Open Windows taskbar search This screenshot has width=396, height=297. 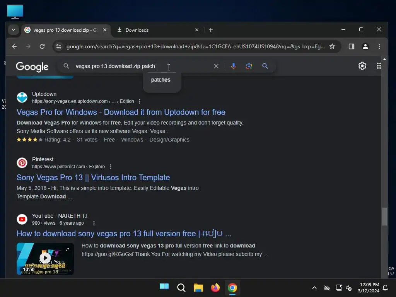181,288
